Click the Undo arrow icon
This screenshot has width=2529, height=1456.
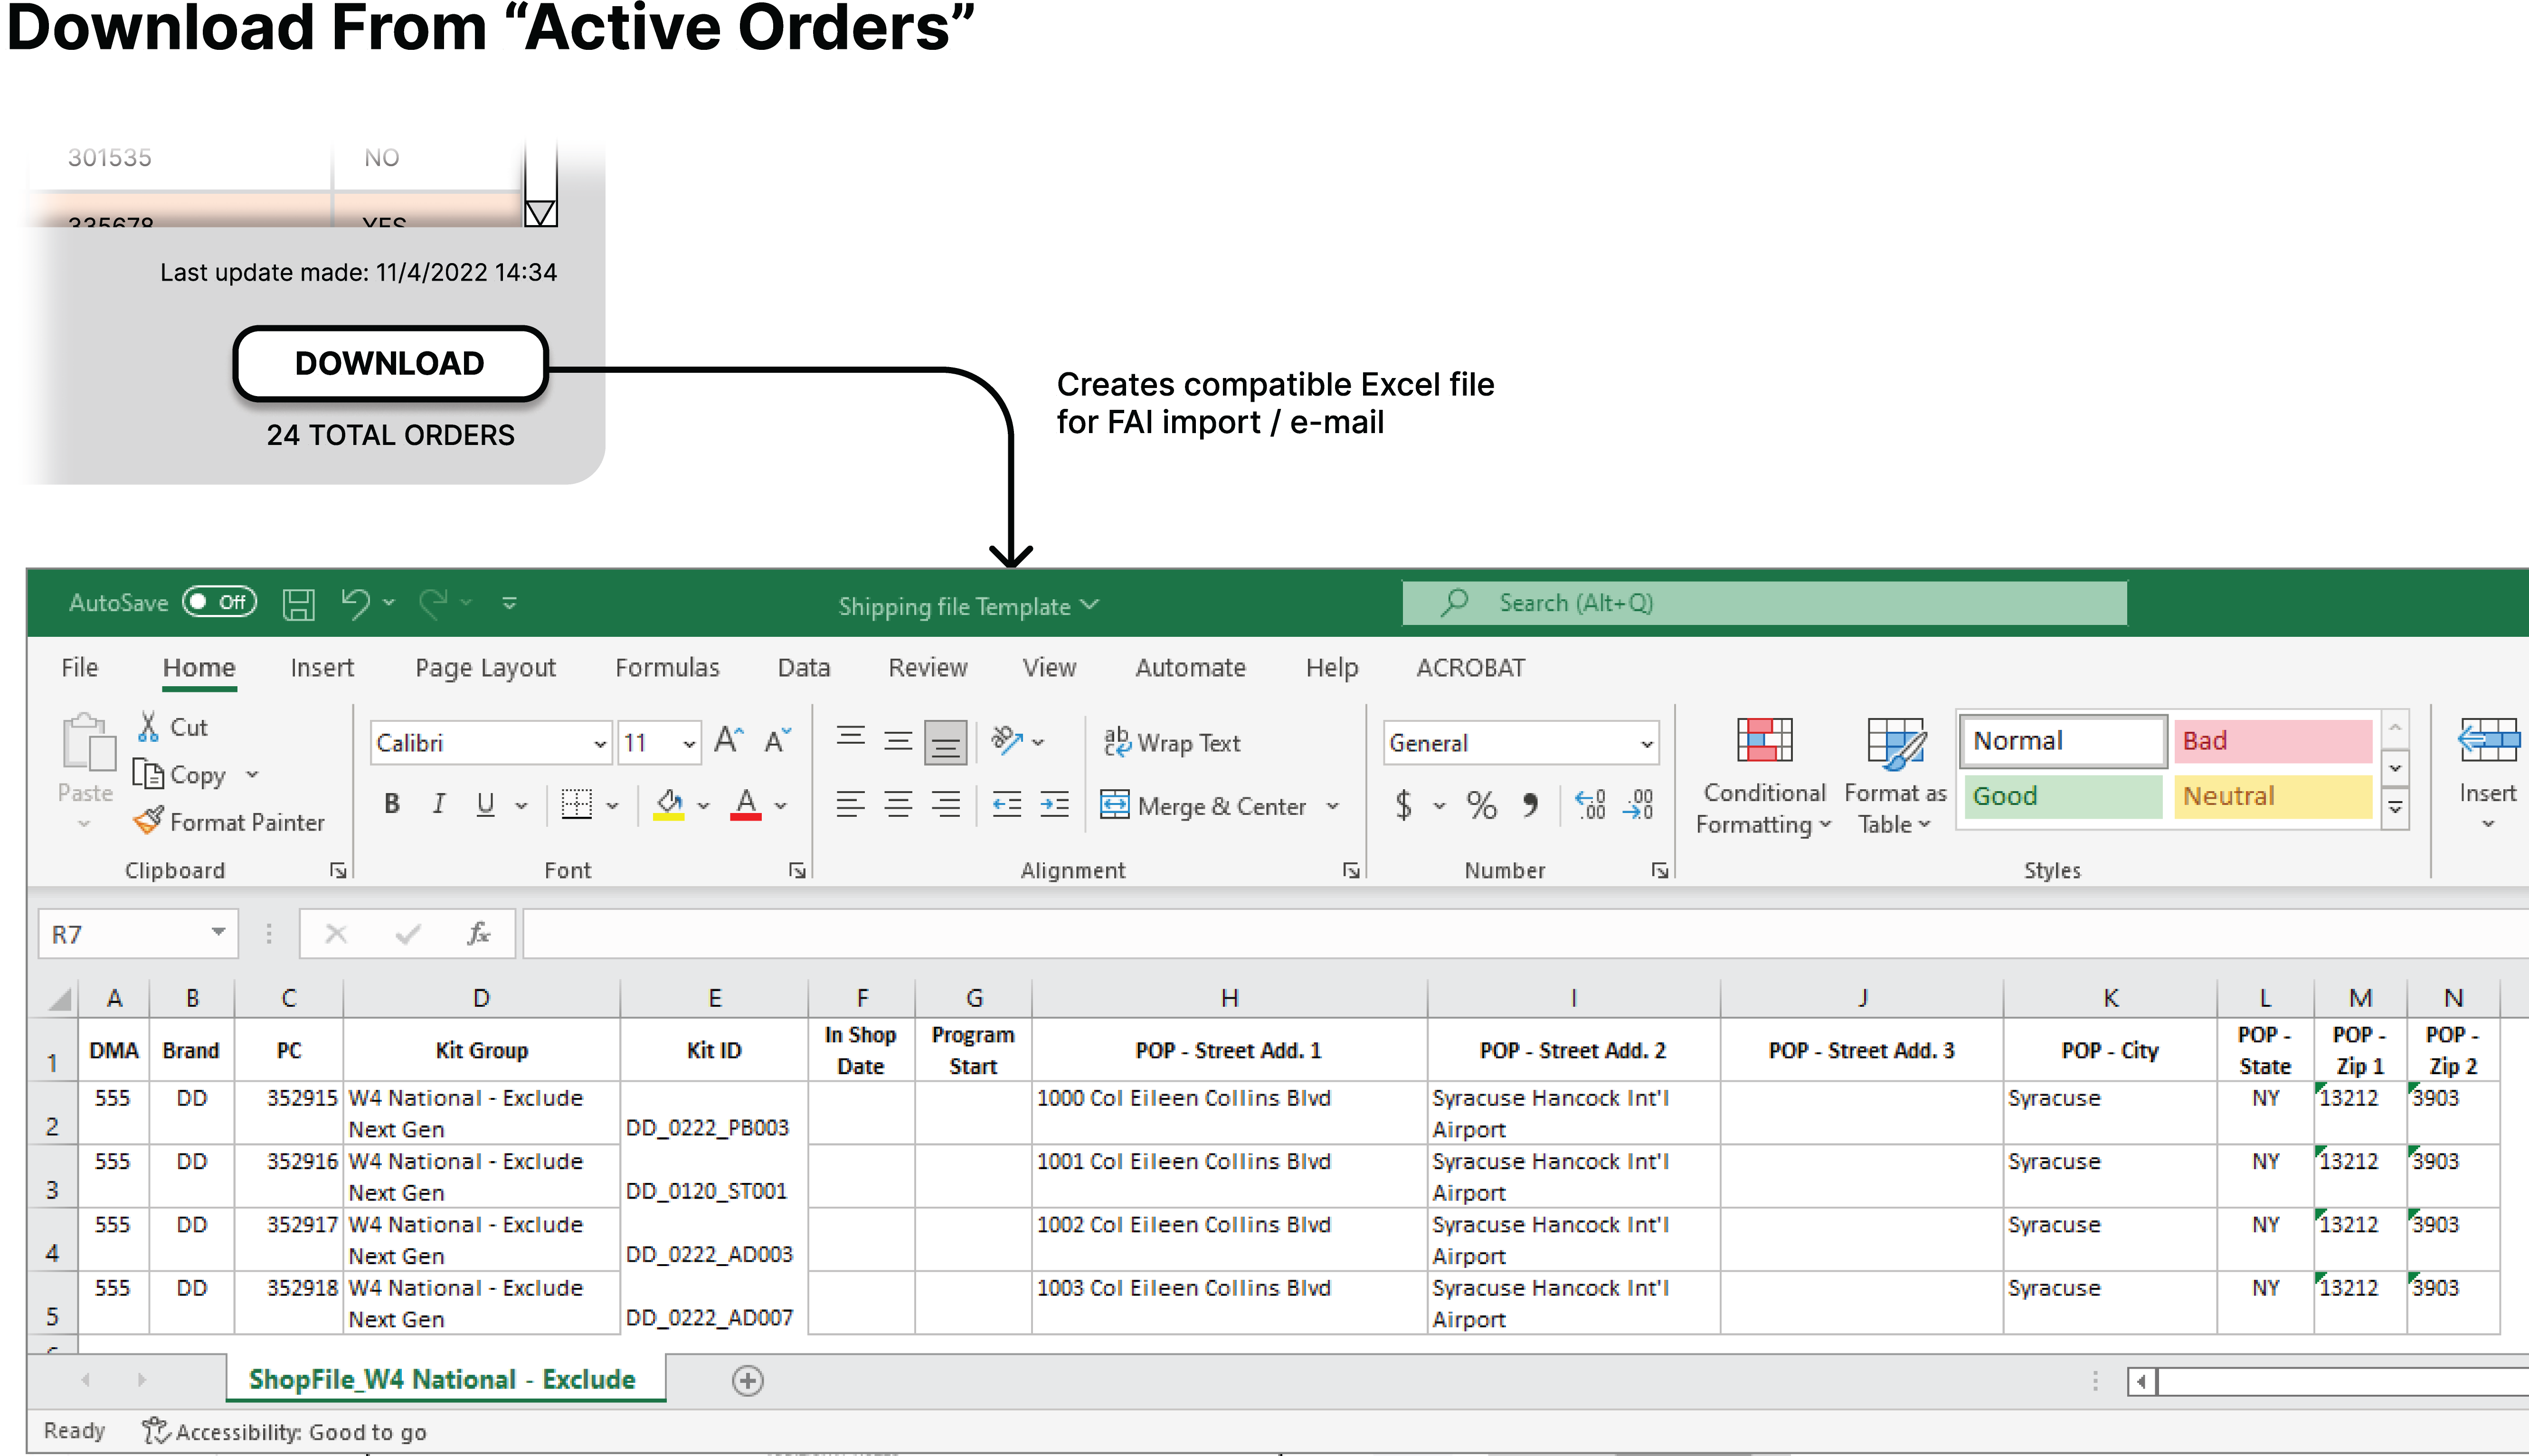coord(355,603)
